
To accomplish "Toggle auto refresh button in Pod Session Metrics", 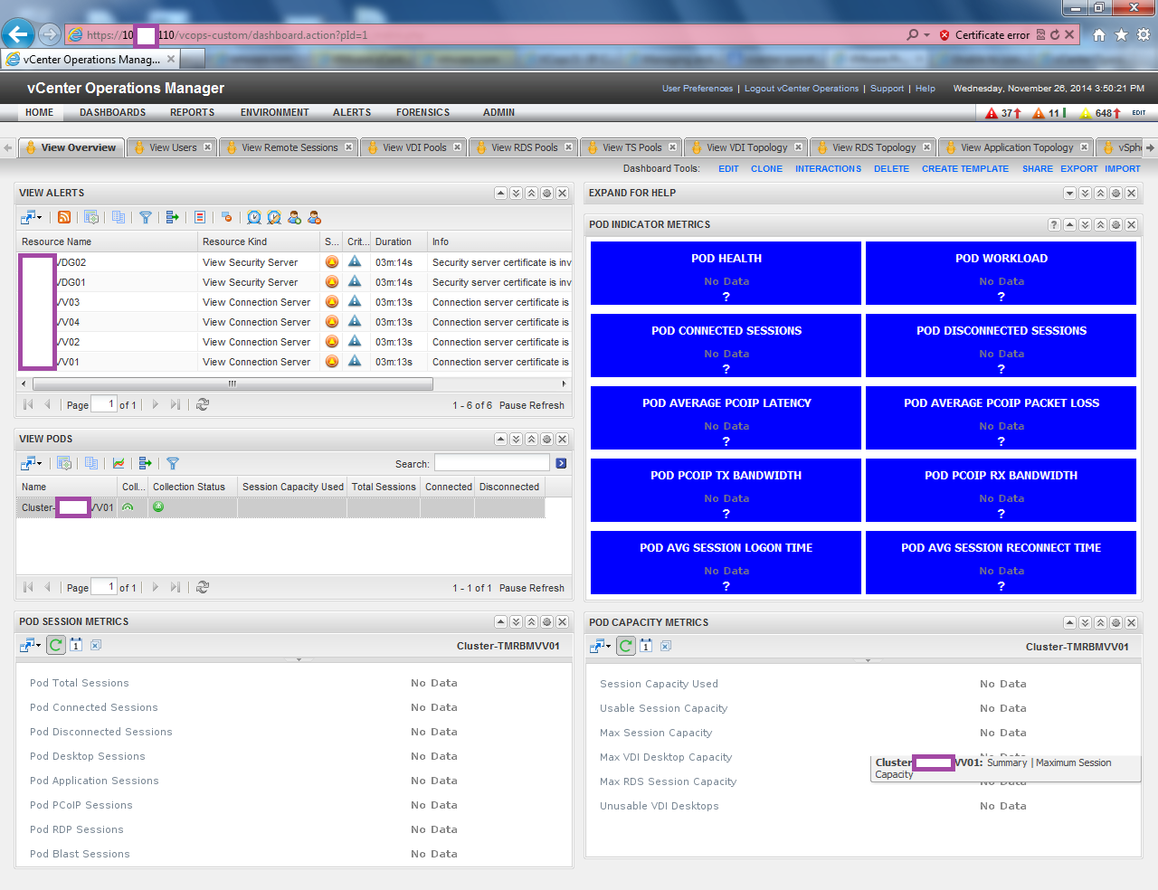I will [x=56, y=645].
